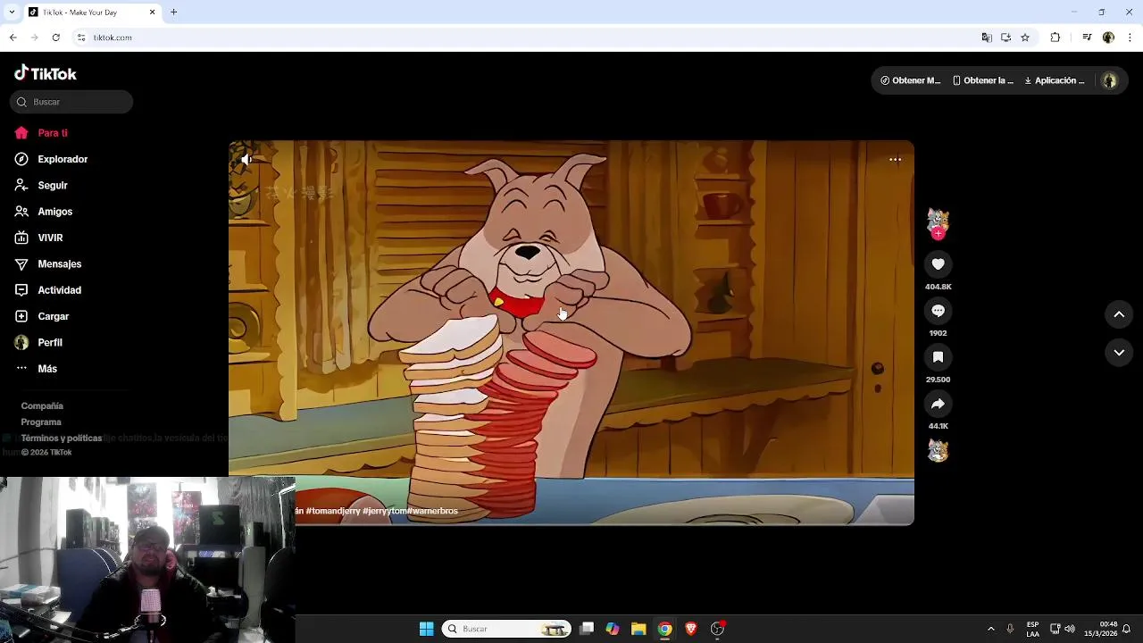Screen dimensions: 1143x643
Task: Open the media controls icon in Chrome
Action: point(1087,38)
